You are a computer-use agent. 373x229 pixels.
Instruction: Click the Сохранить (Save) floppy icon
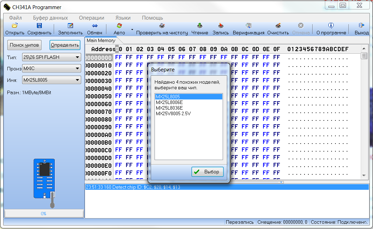[39, 26]
